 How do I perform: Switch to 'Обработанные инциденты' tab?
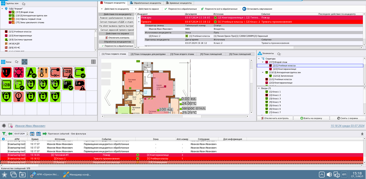pos(145,3)
